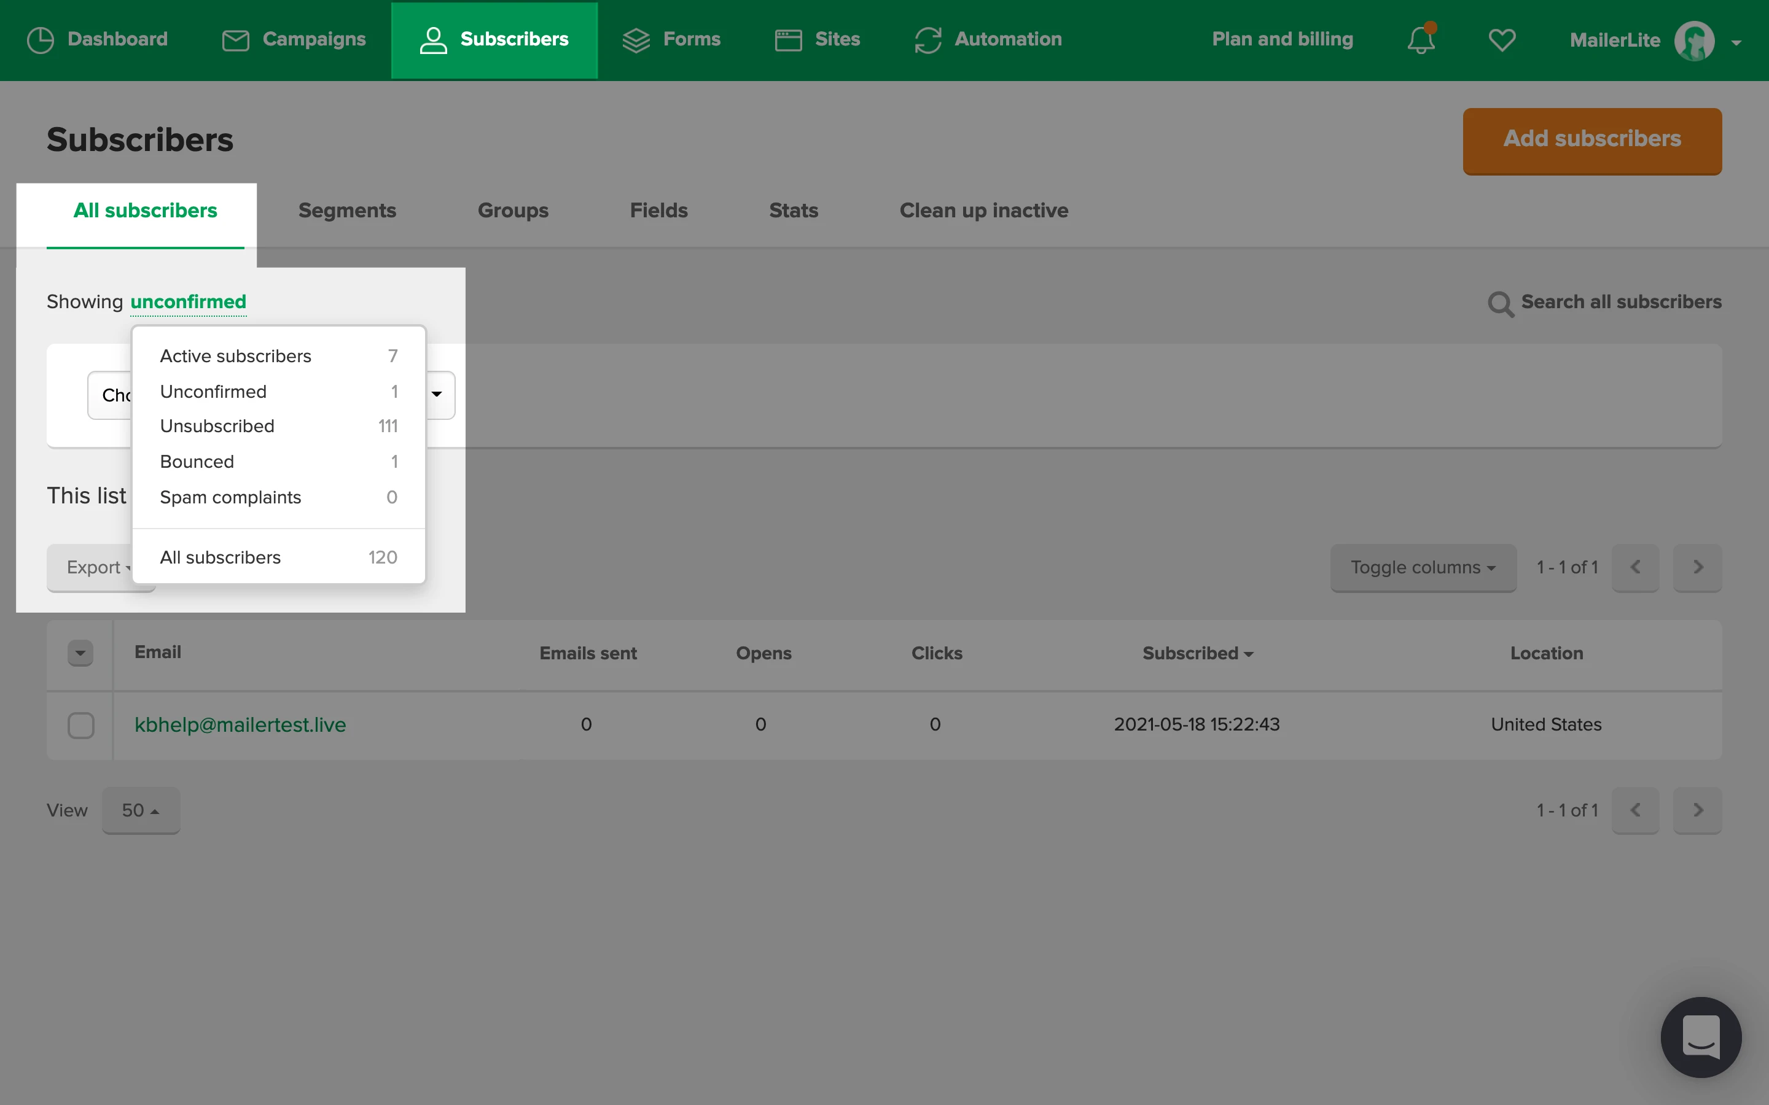Viewport: 1769px width, 1105px height.
Task: Expand Toggle columns dropdown
Action: 1423,567
